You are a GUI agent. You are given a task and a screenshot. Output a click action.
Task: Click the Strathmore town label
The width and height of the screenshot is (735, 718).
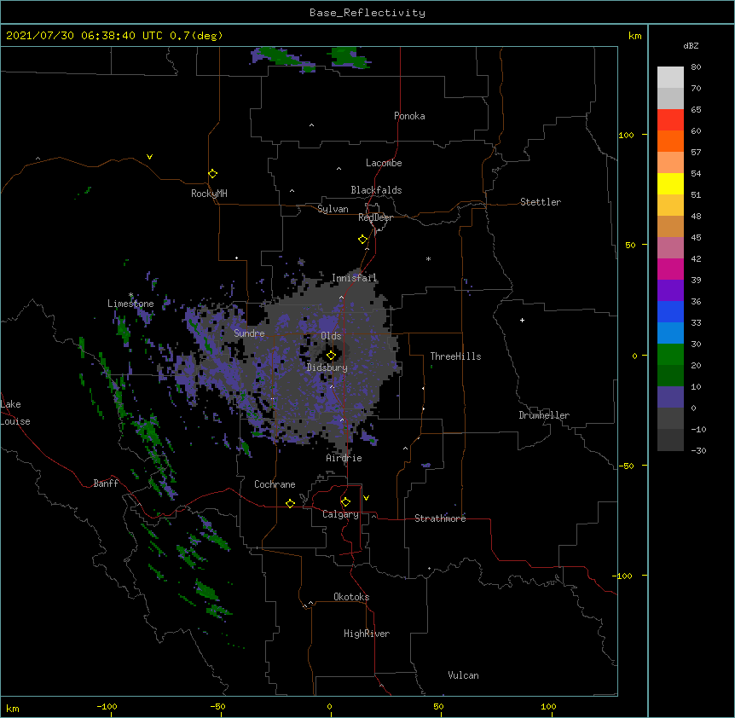[440, 518]
